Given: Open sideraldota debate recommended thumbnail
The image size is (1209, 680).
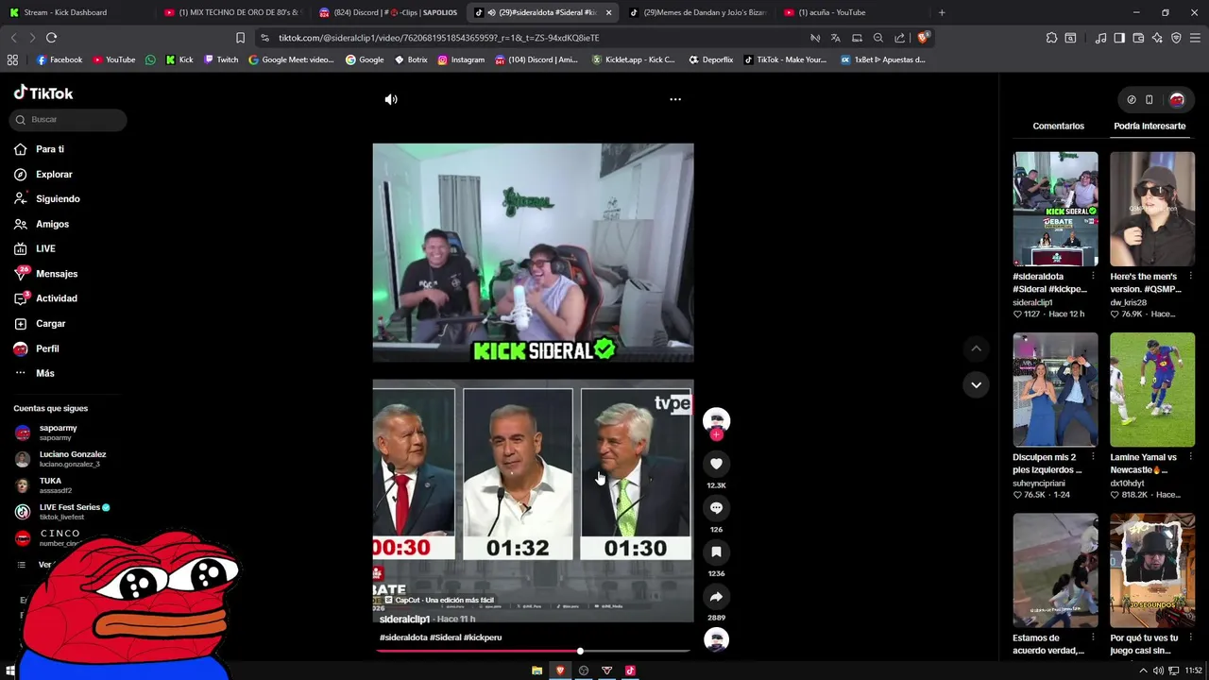Looking at the screenshot, I should [x=1055, y=209].
